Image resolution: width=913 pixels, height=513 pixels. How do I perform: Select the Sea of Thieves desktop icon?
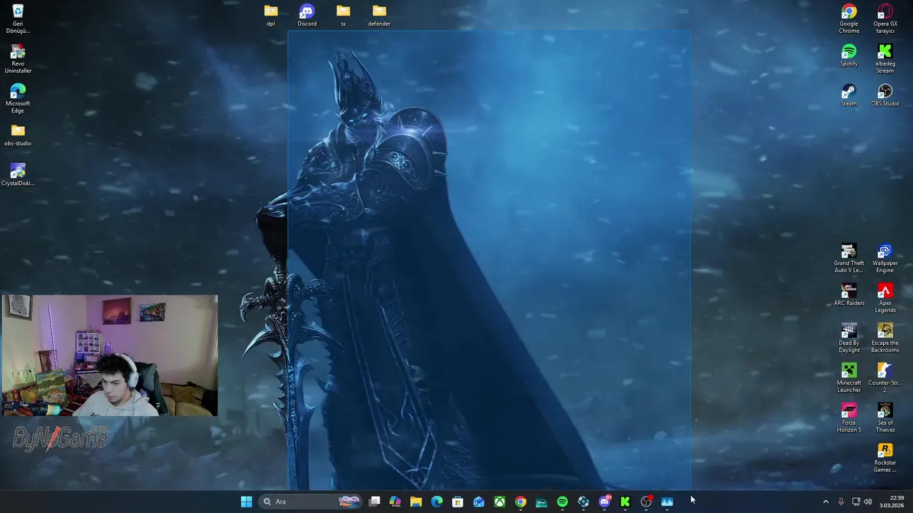point(885,418)
